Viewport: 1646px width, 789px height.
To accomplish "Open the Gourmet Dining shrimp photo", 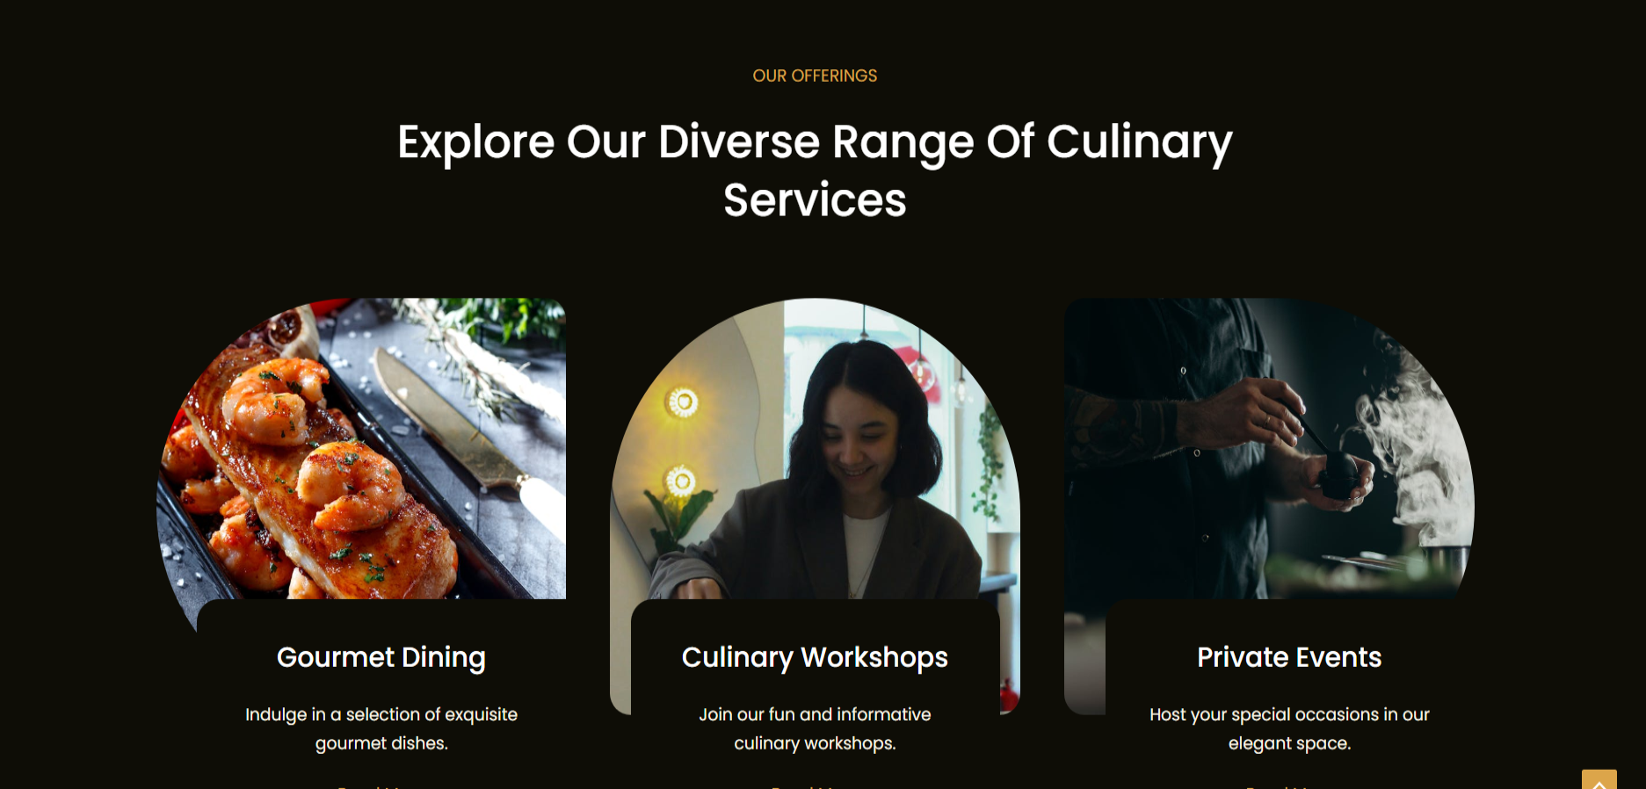I will click(361, 449).
